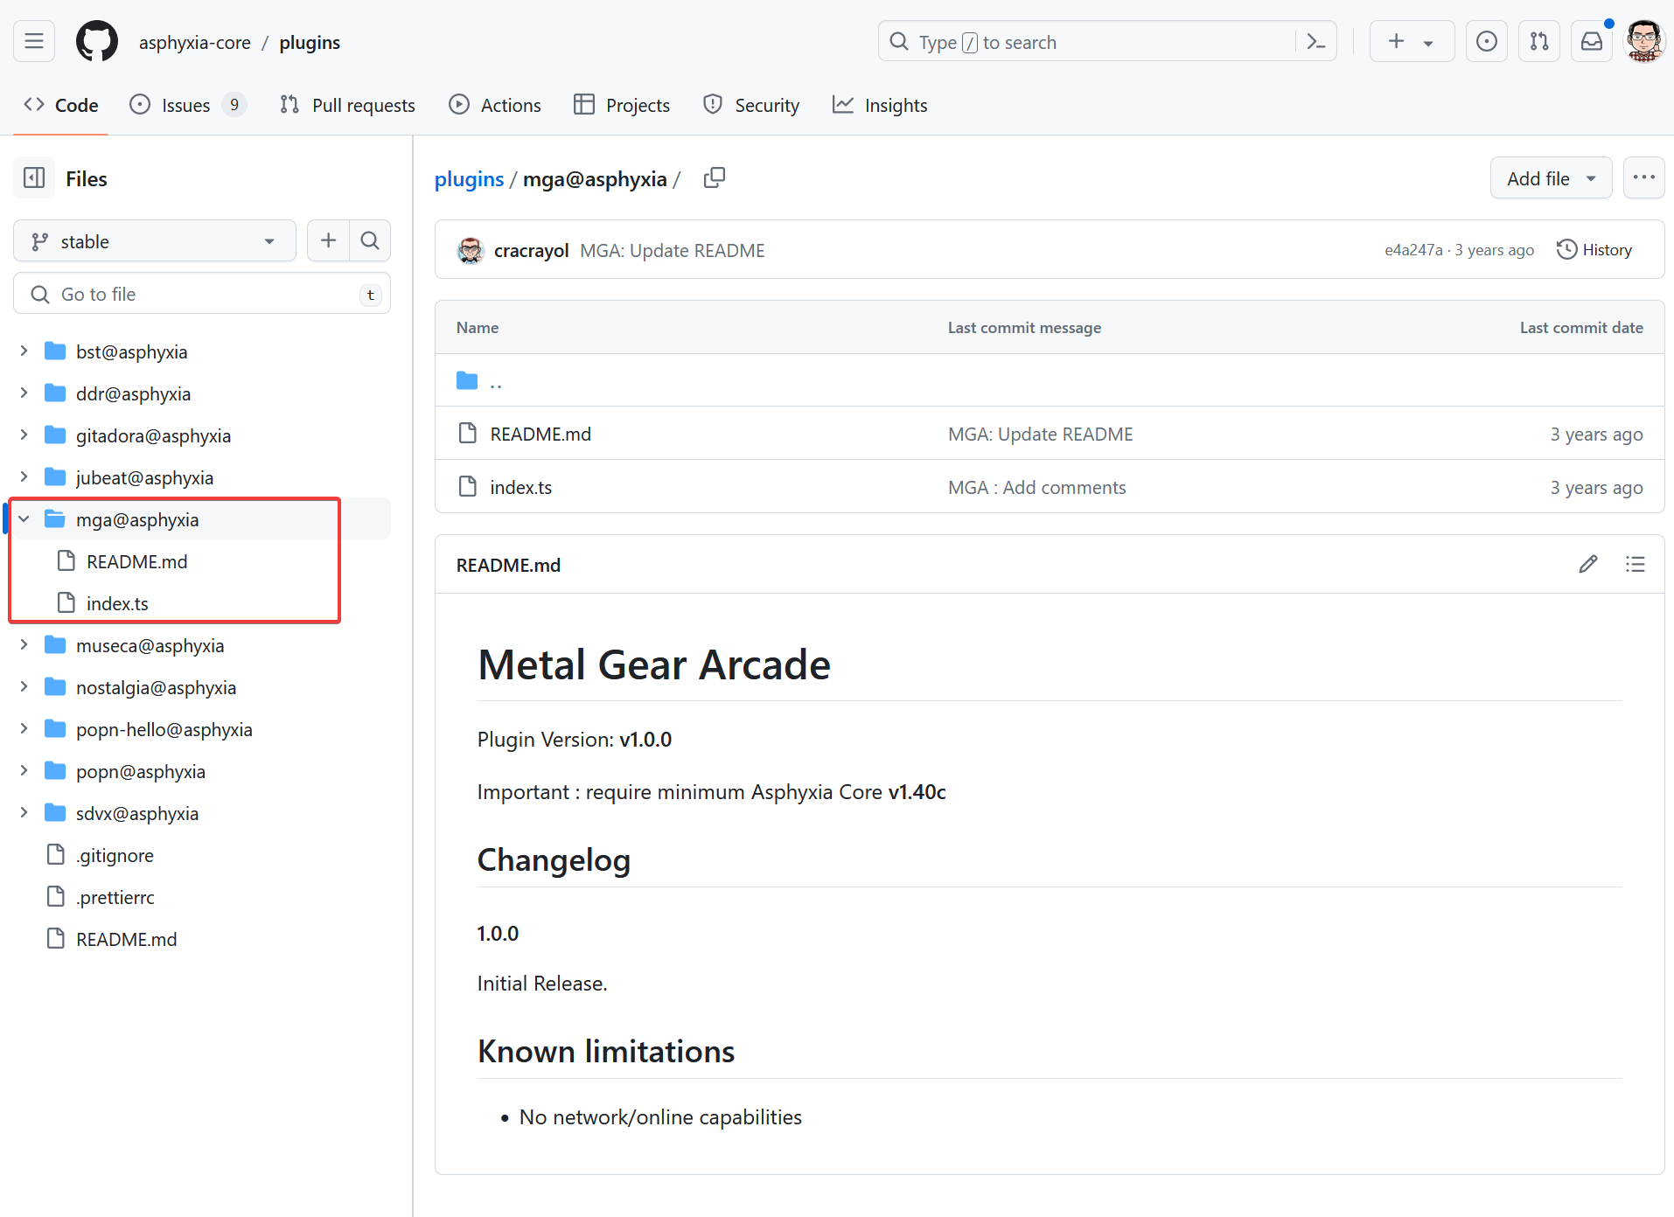
Task: Open the hamburger navigation menu
Action: (34, 41)
